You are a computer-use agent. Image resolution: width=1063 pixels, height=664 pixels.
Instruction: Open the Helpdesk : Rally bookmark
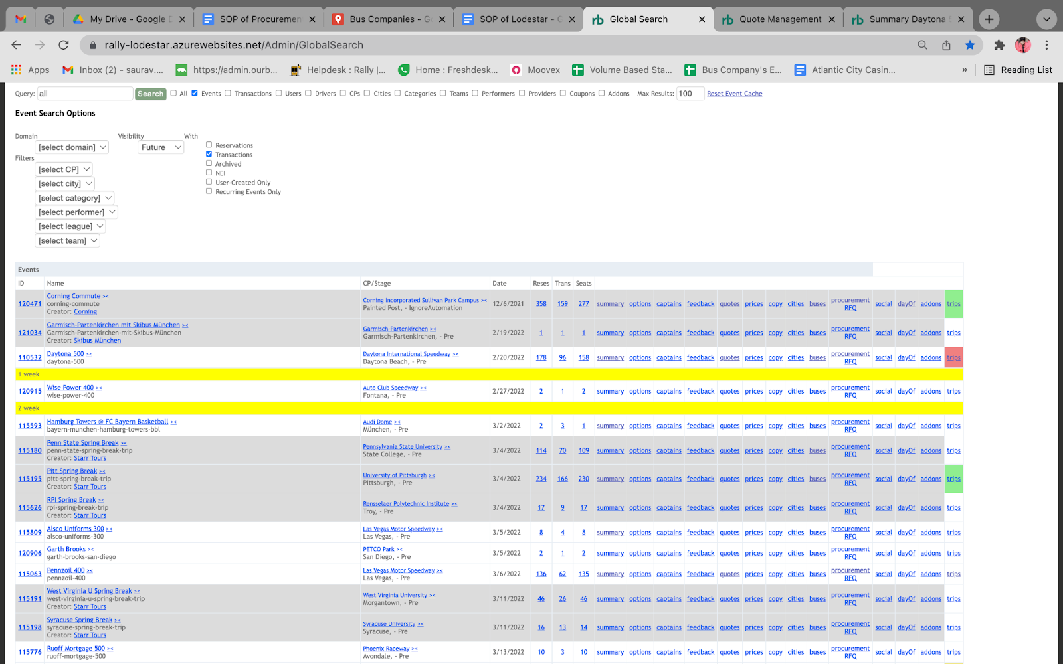pos(338,70)
